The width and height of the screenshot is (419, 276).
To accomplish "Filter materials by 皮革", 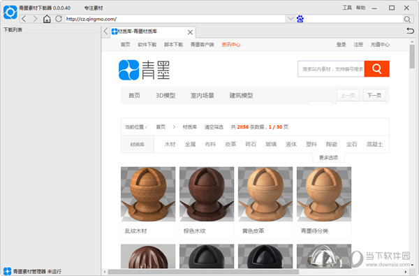I will tap(230, 145).
